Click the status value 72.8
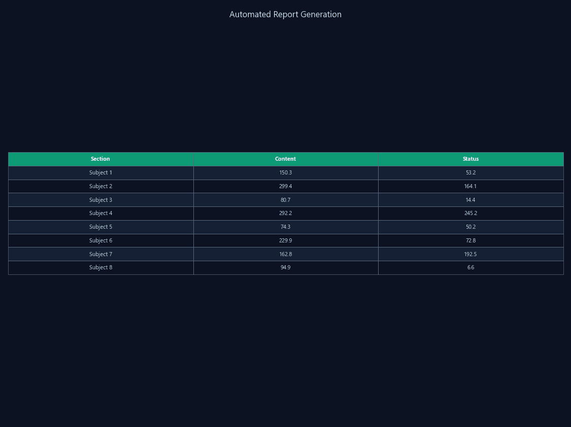571x427 pixels. click(471, 240)
